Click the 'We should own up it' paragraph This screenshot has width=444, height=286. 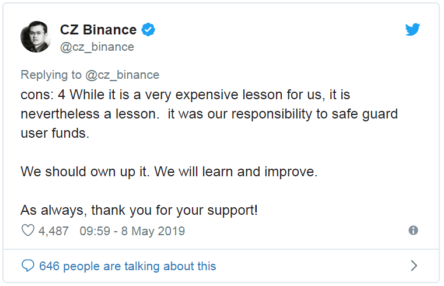[169, 172]
